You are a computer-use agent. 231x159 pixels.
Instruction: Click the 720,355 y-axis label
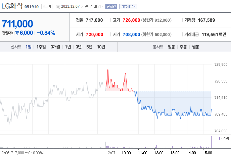[x=221, y=81]
